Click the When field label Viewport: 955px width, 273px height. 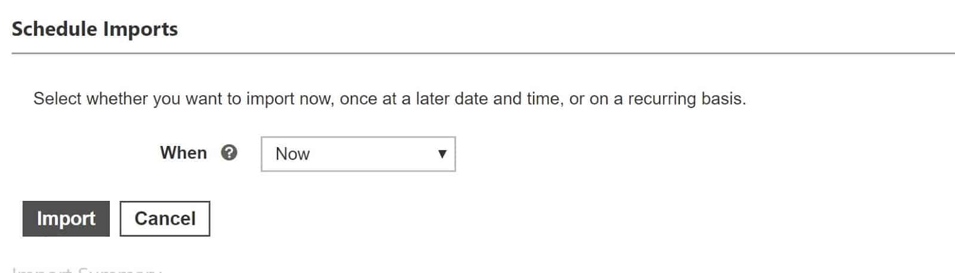(183, 153)
